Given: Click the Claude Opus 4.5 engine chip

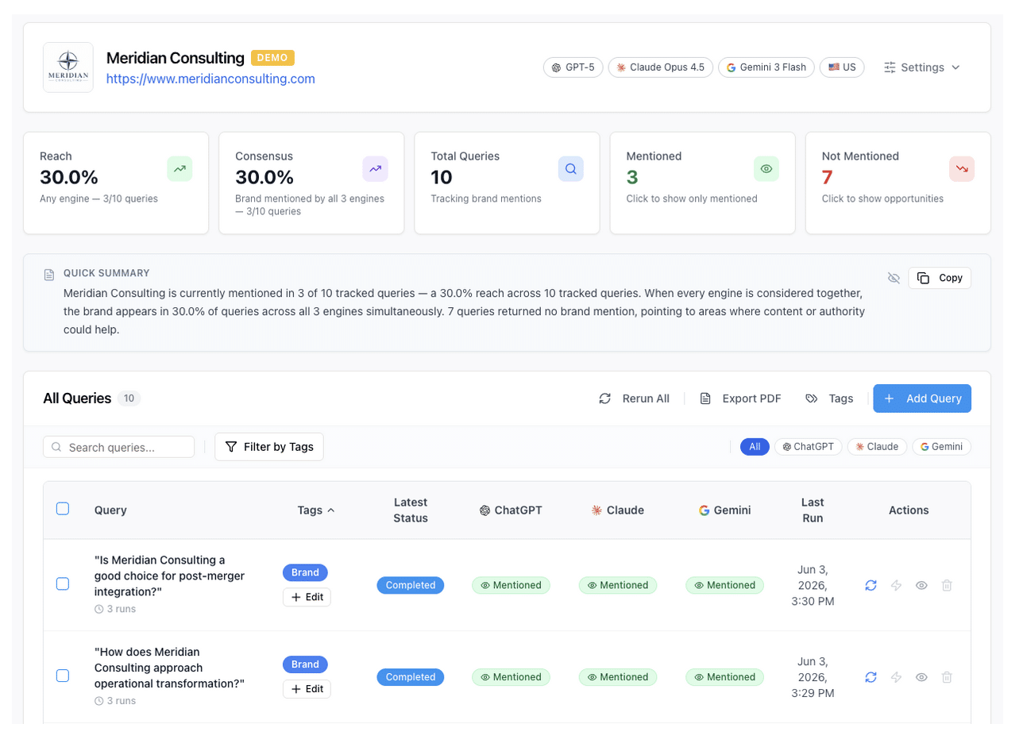Looking at the screenshot, I should tap(661, 67).
